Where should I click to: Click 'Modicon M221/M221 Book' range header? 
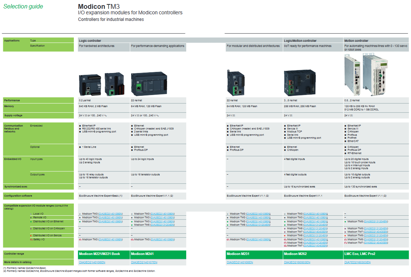tap(104, 254)
